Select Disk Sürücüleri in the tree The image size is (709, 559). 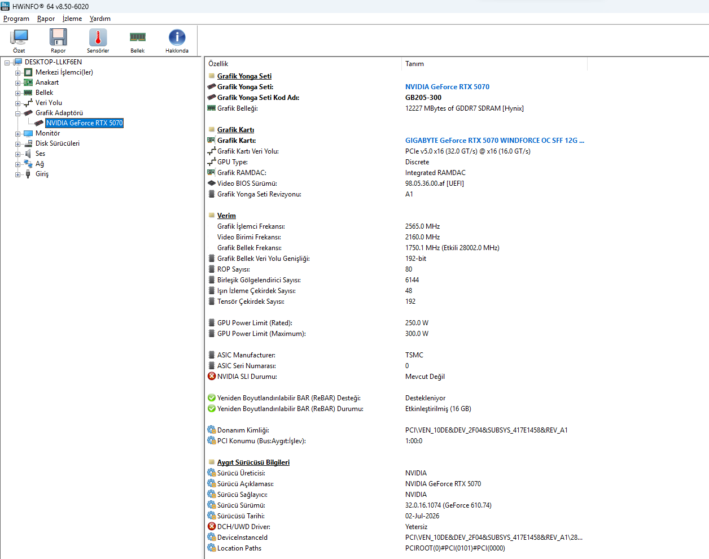[58, 143]
